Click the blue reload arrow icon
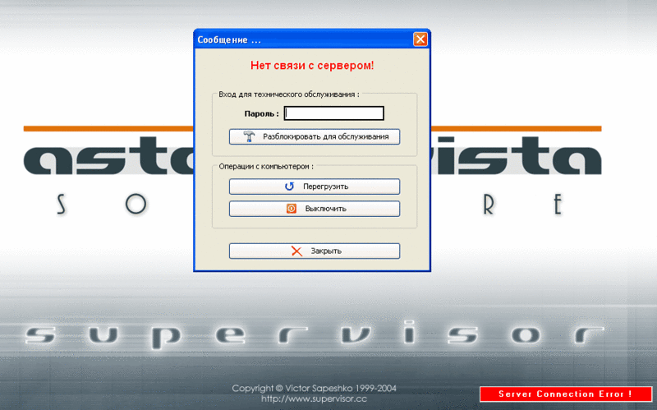 289,187
